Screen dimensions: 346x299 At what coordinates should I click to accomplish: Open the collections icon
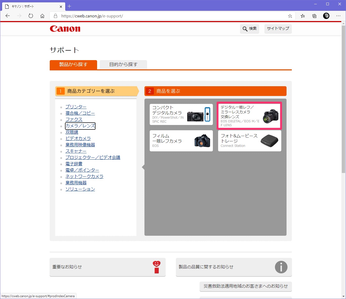point(314,16)
